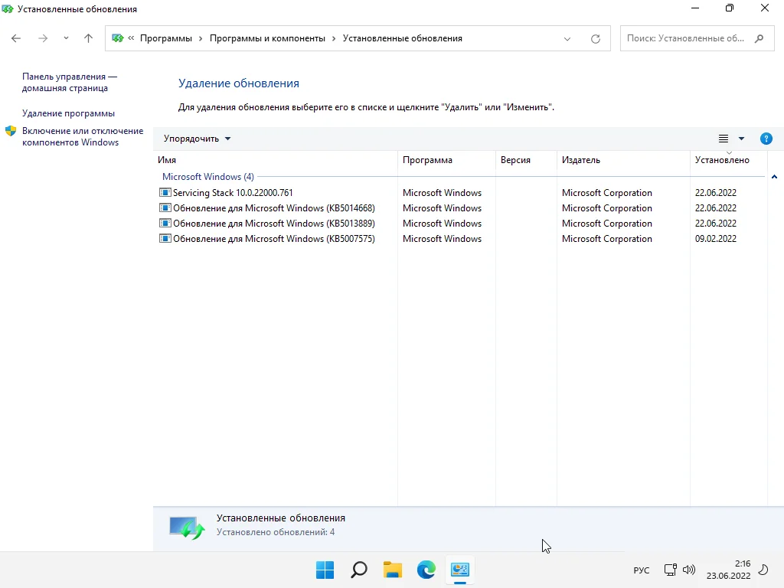This screenshot has height=588, width=784.
Task: Click icon beside Servicing Stack entry
Action: [x=165, y=192]
